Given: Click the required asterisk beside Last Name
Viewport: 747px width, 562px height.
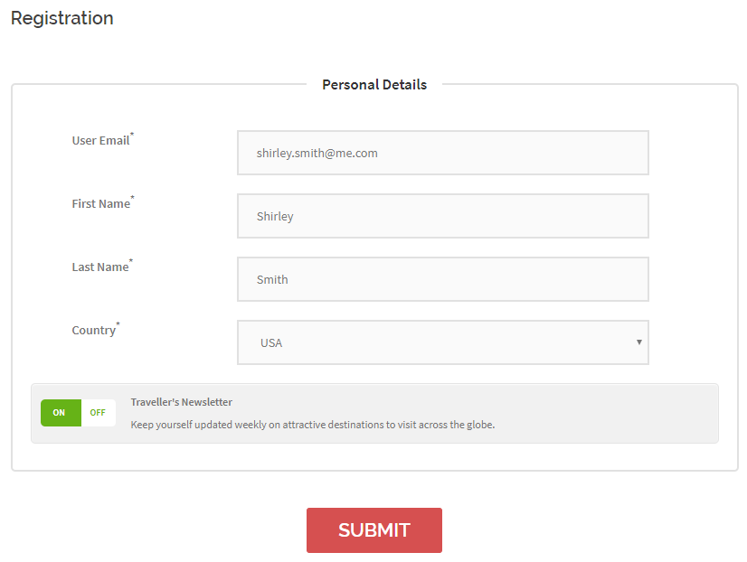Looking at the screenshot, I should [131, 262].
